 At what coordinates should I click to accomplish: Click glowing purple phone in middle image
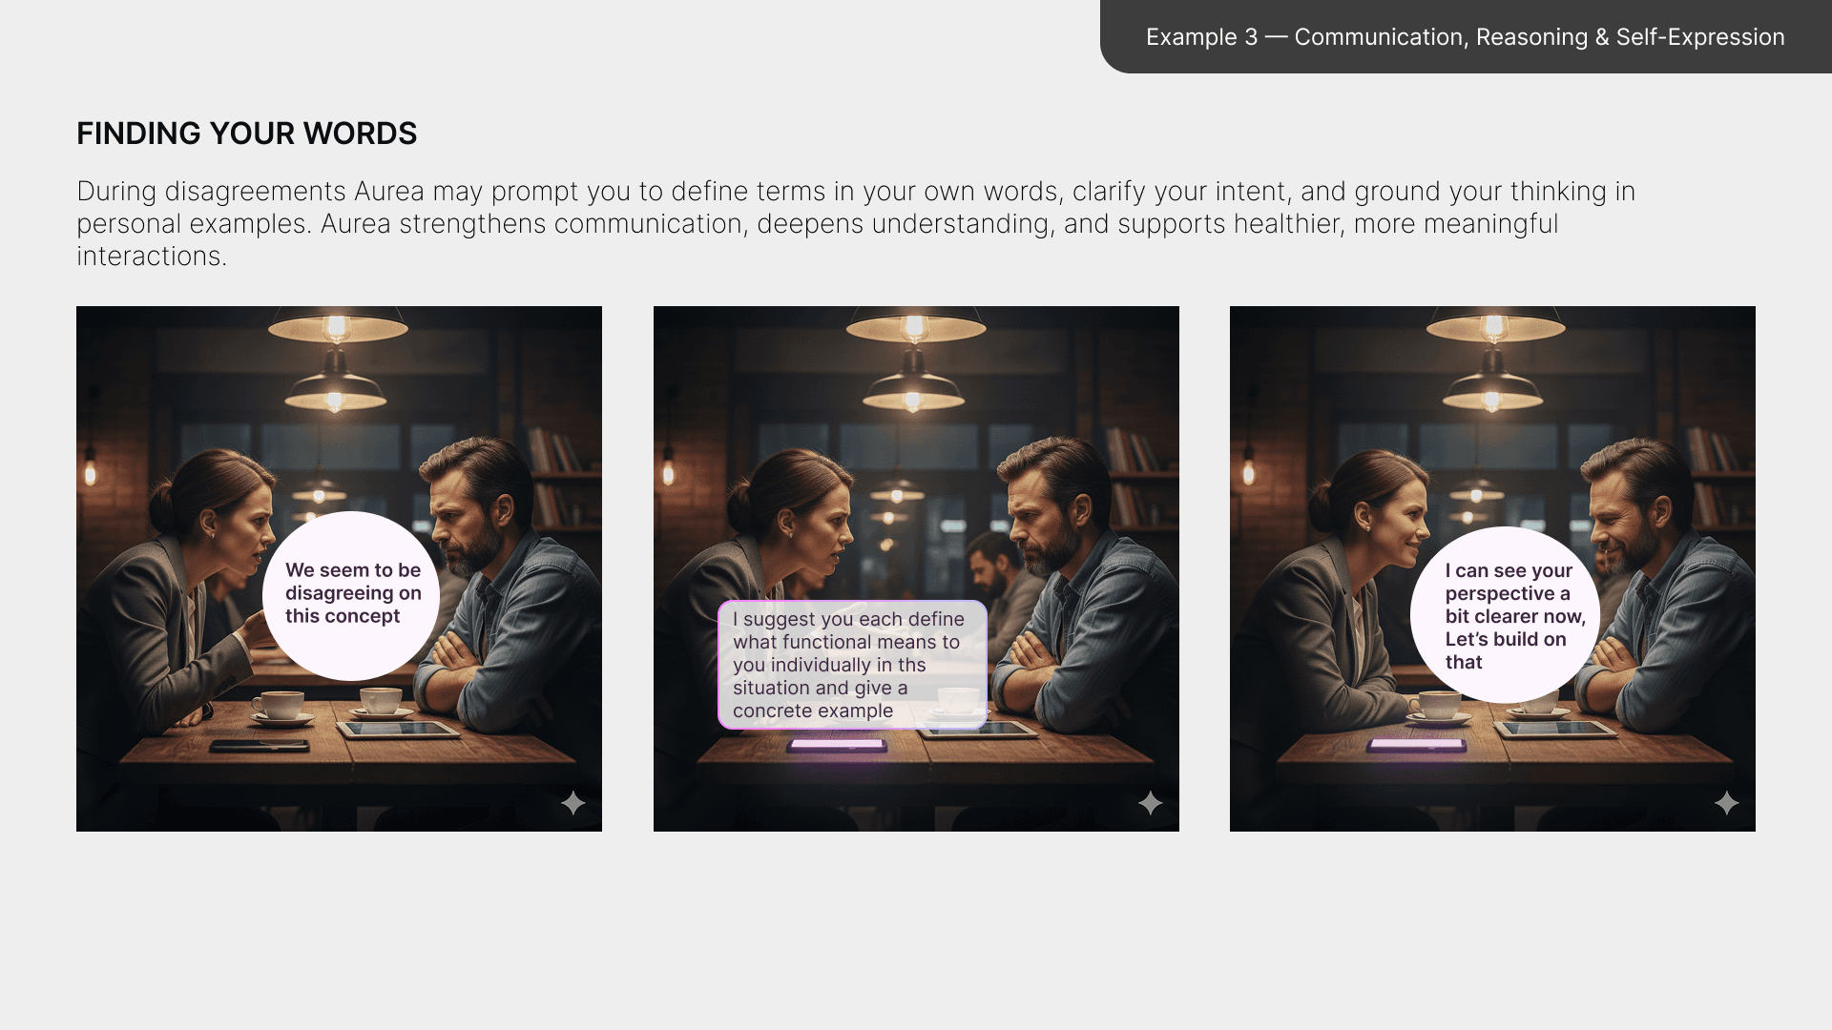pyautogui.click(x=838, y=745)
